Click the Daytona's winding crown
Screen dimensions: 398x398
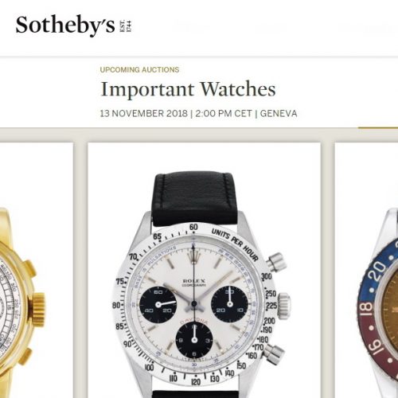pos(284,306)
